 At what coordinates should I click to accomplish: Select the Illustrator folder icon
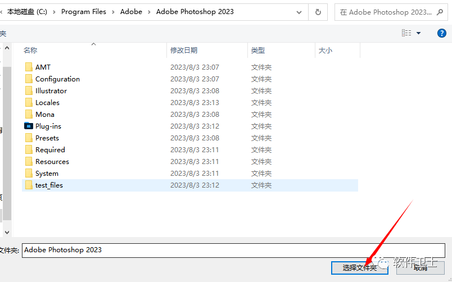tap(29, 91)
